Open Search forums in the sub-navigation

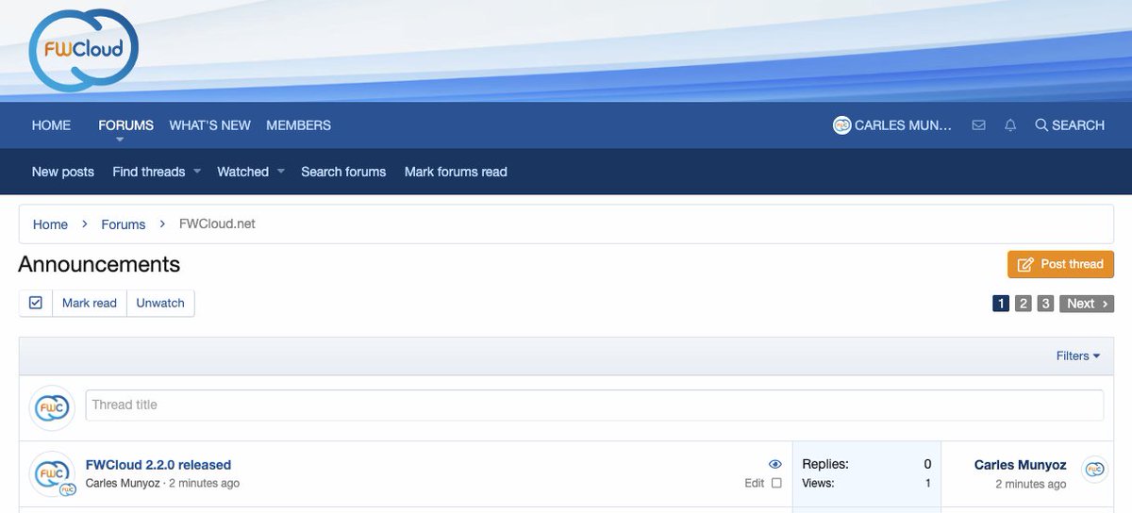(343, 172)
